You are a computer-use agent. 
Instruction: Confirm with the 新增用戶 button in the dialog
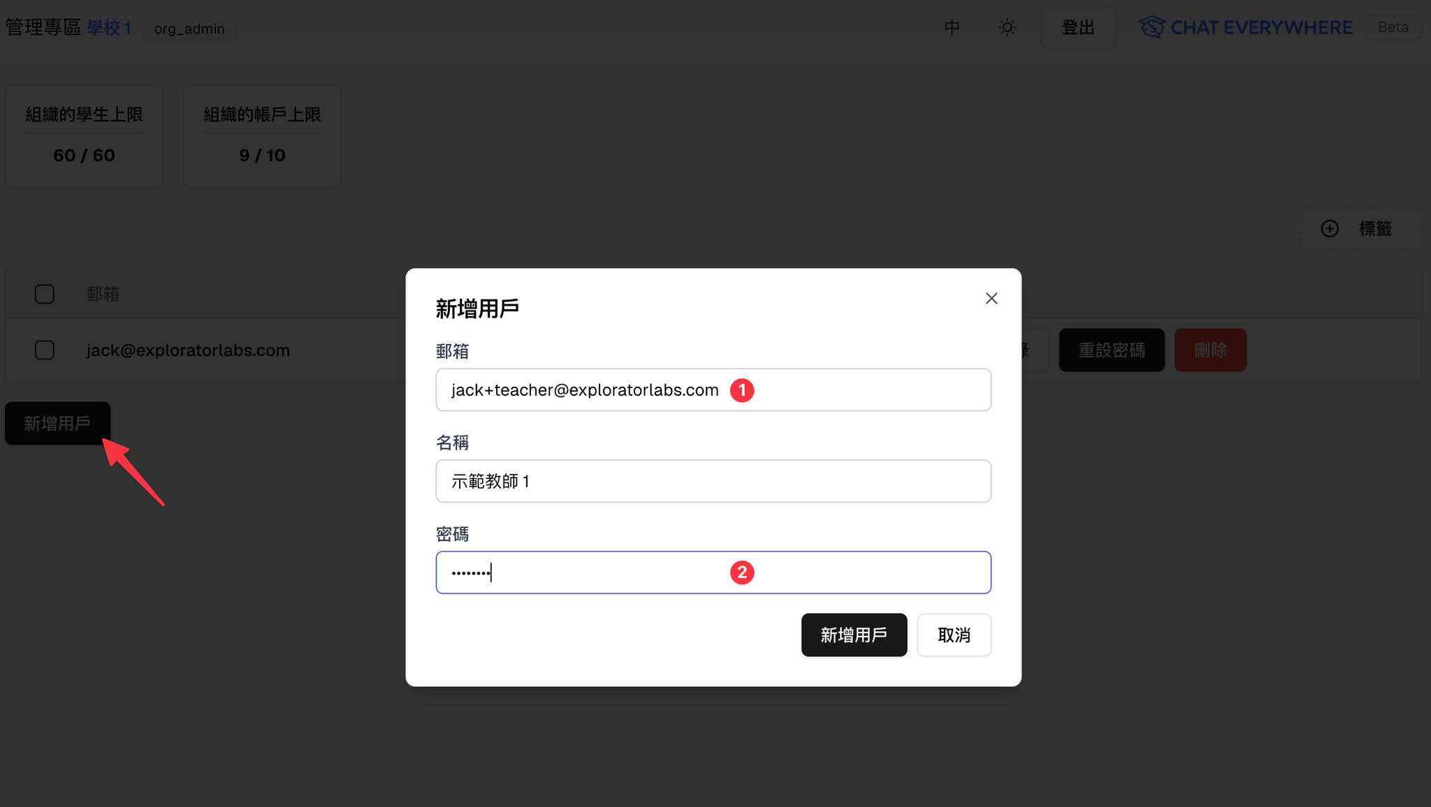[854, 635]
